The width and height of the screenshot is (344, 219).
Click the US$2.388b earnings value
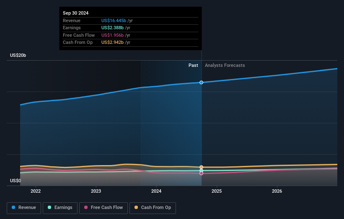pos(112,28)
